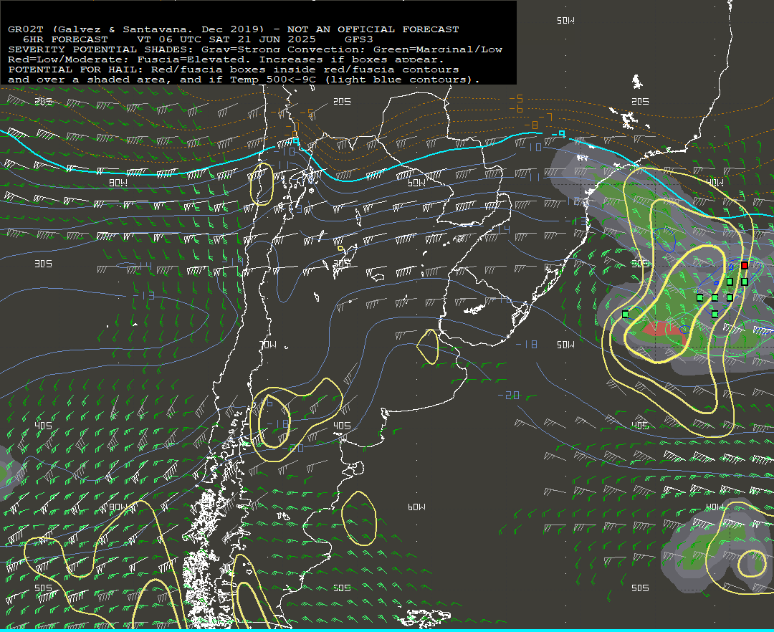Select "Temp 500<-9C" in the legend
This screenshot has width=774, height=632.
click(x=272, y=80)
